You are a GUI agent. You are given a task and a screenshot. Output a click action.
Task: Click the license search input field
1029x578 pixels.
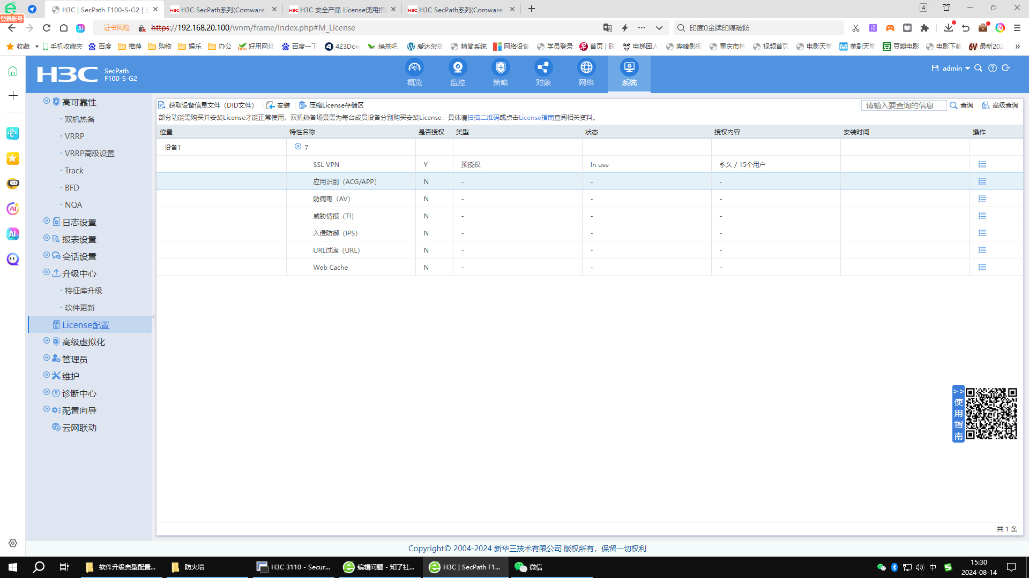pos(903,105)
